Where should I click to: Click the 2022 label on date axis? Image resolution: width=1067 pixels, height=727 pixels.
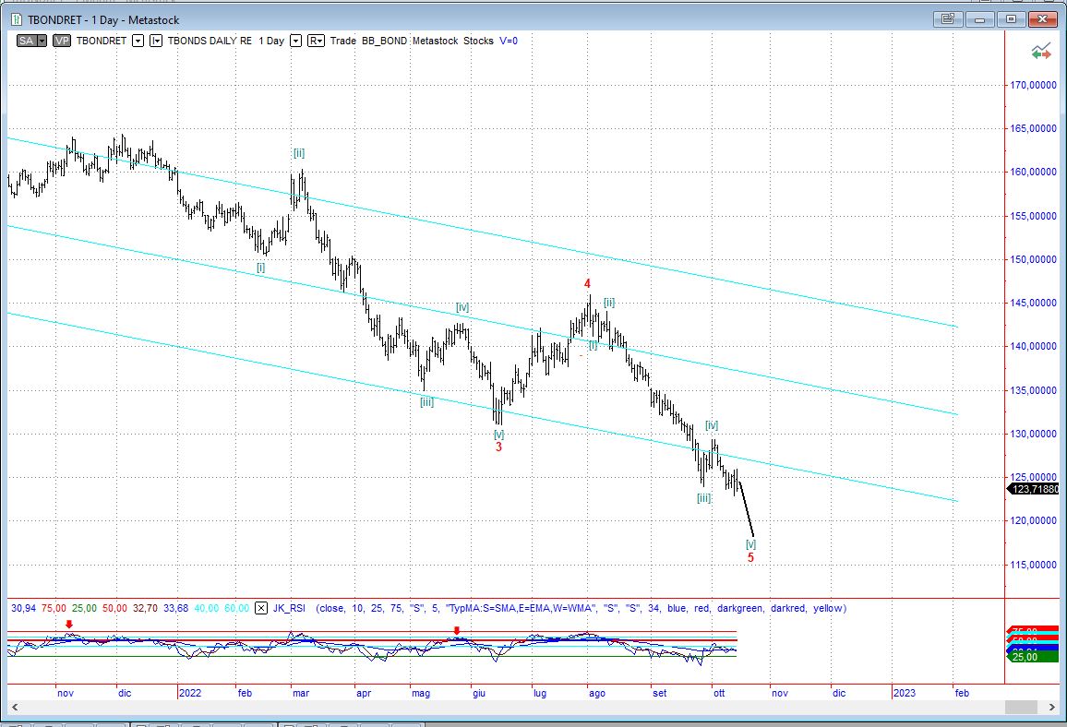[190, 693]
